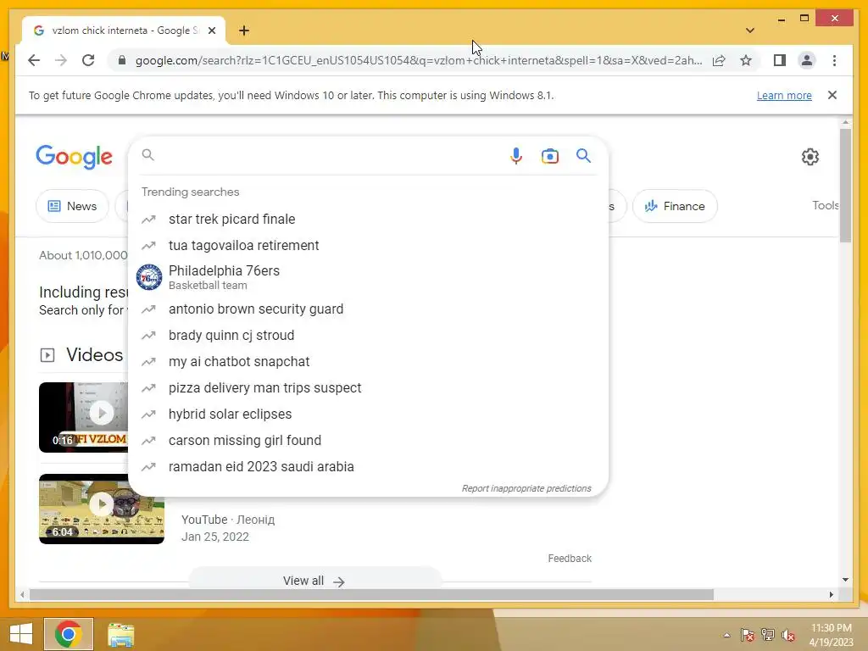The height and width of the screenshot is (651, 868).
Task: Play the 0:16 WIFI VZLOM video
Action: point(84,417)
